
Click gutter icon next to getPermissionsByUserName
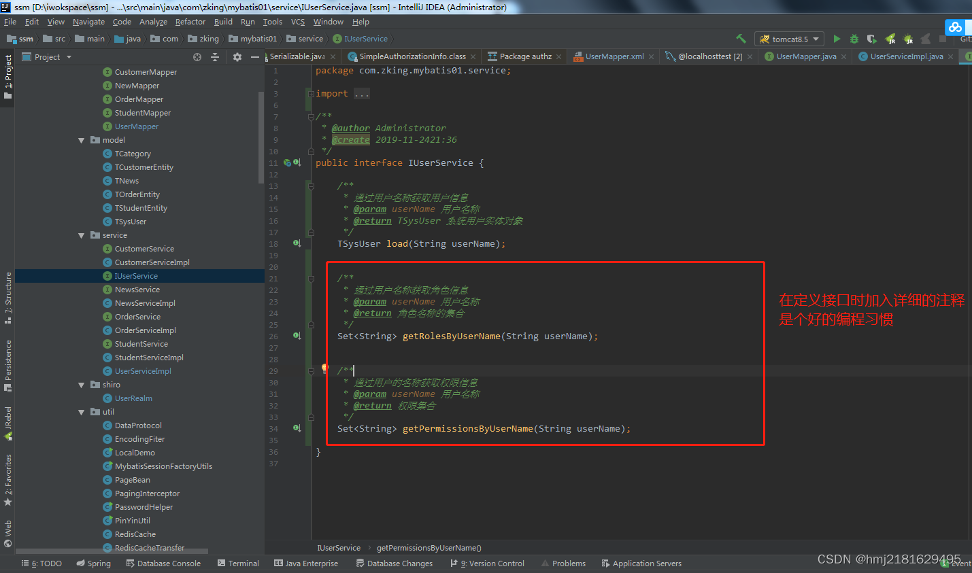tap(297, 428)
